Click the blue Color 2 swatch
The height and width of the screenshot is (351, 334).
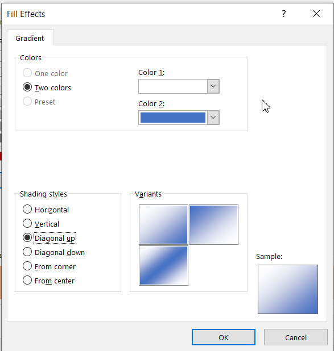coord(173,118)
